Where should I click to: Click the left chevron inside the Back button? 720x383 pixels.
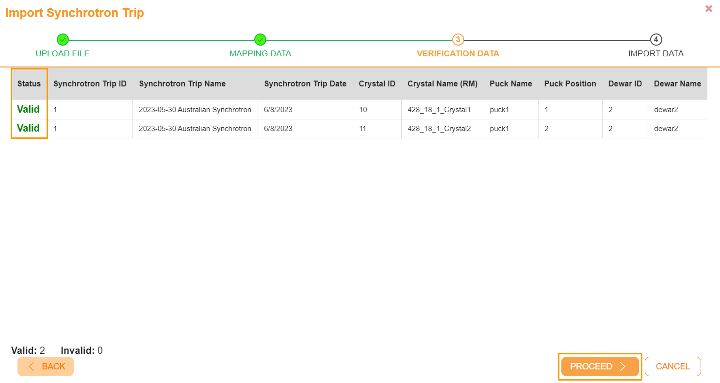32,366
